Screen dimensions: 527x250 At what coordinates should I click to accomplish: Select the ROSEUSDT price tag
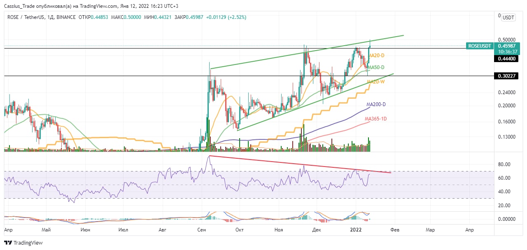pos(480,46)
